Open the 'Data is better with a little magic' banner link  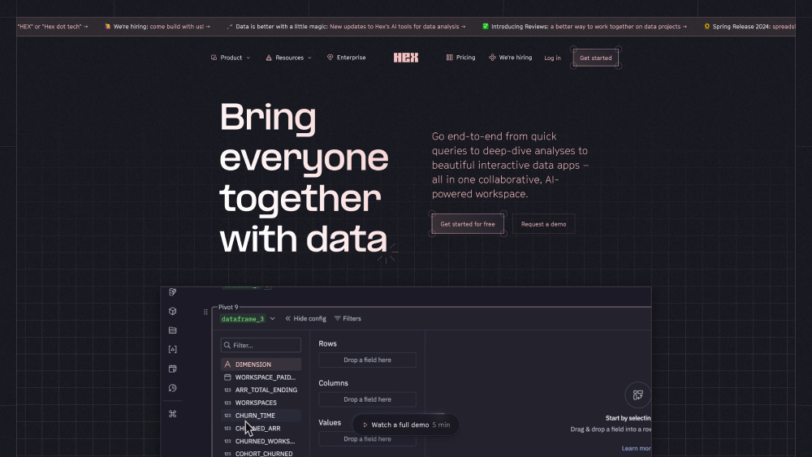[x=346, y=27]
